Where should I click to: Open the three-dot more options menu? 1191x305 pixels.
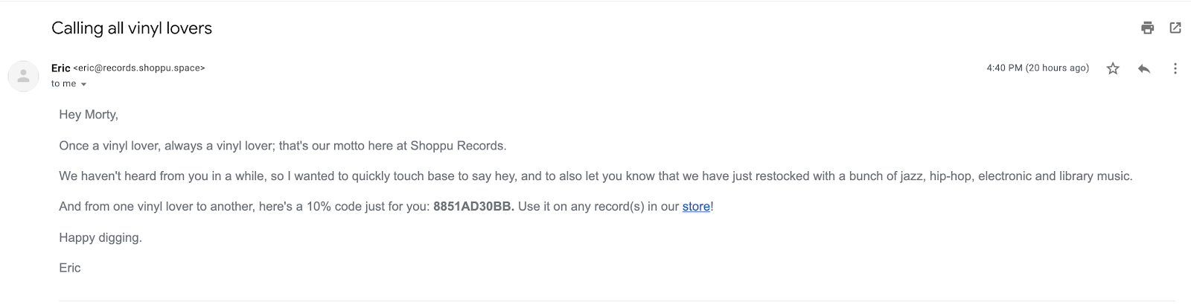click(x=1175, y=68)
